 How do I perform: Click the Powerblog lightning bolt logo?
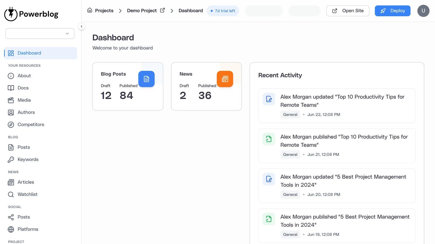pyautogui.click(x=11, y=14)
